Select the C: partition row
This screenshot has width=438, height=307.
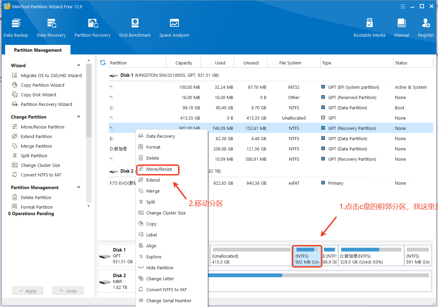coord(271,108)
